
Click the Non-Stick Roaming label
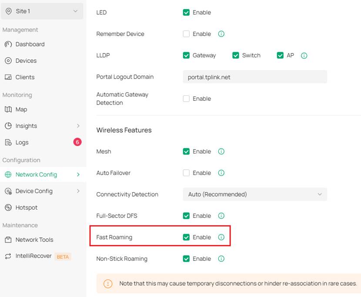tap(122, 259)
